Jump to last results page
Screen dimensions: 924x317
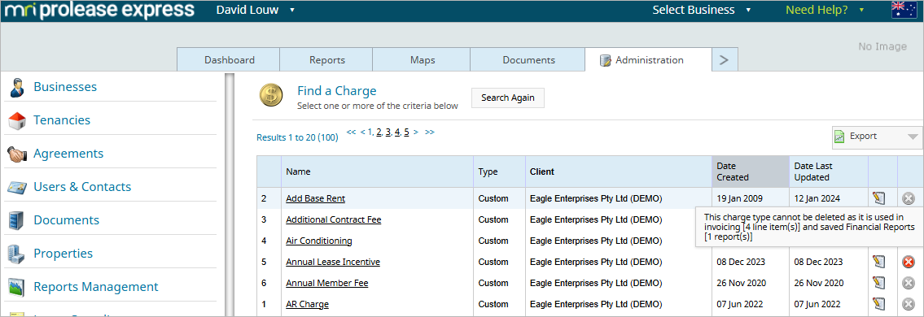tap(430, 132)
